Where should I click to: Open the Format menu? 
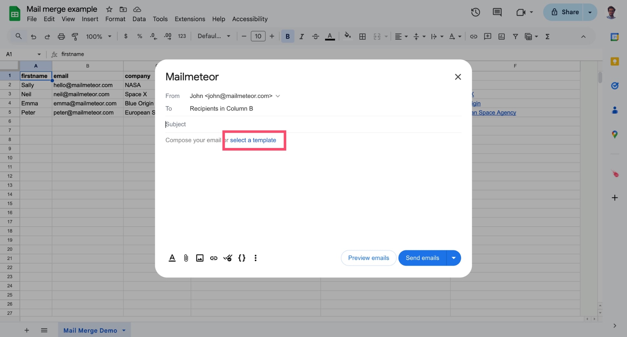pyautogui.click(x=115, y=19)
